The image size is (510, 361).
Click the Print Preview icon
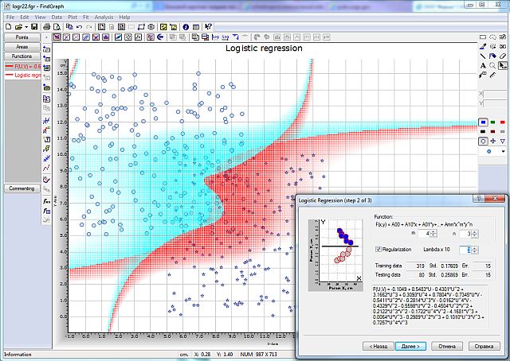tap(57, 27)
